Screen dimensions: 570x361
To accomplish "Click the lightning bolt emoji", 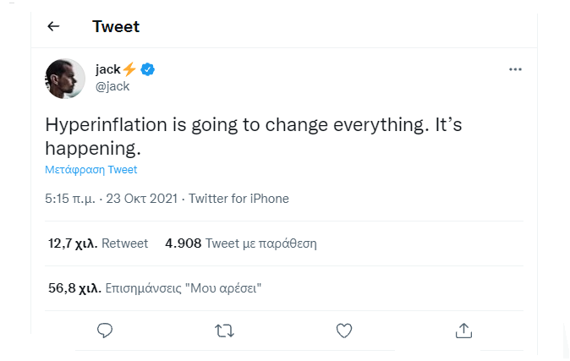I will point(129,69).
